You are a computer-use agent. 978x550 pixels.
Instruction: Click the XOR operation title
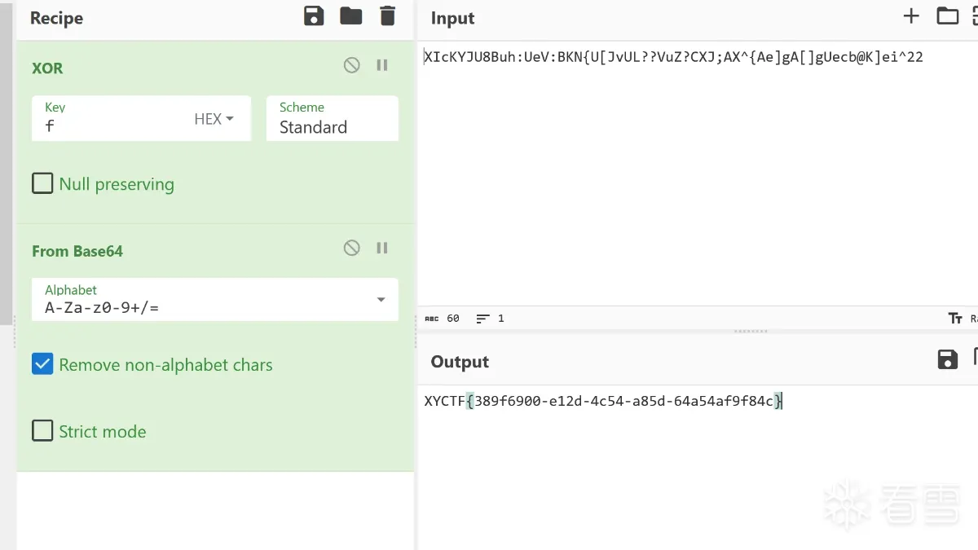point(47,68)
